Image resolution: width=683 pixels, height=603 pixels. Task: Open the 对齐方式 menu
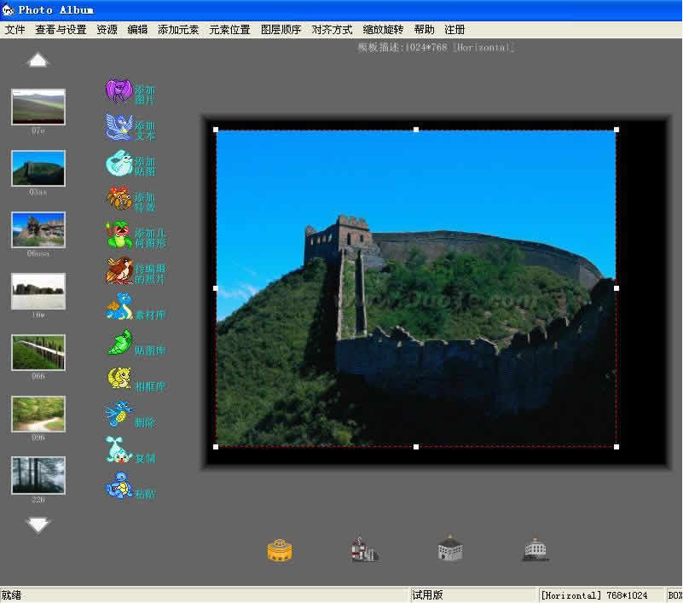point(332,30)
